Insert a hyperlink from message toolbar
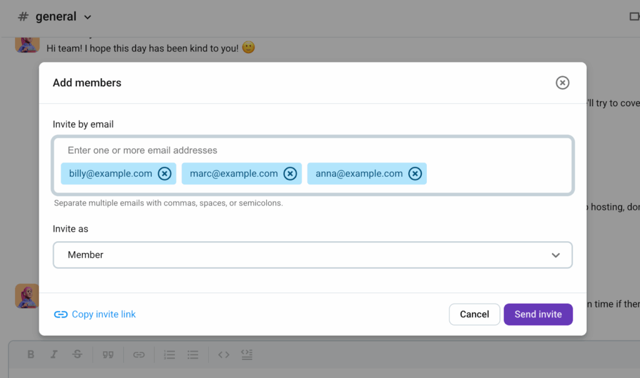The height and width of the screenshot is (378, 640). click(139, 354)
